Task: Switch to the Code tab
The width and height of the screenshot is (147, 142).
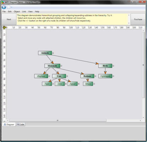Action: 21,124
